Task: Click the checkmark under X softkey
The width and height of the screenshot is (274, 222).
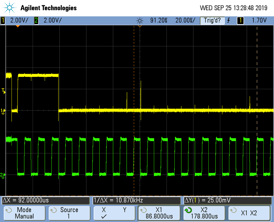Action: [104, 217]
